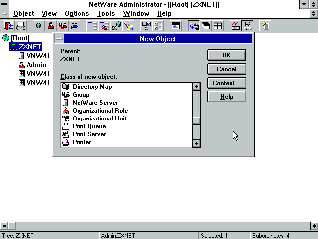The image size is (318, 239).
Task: Click the red checkmarks toolbar icon
Action: [x=235, y=26]
